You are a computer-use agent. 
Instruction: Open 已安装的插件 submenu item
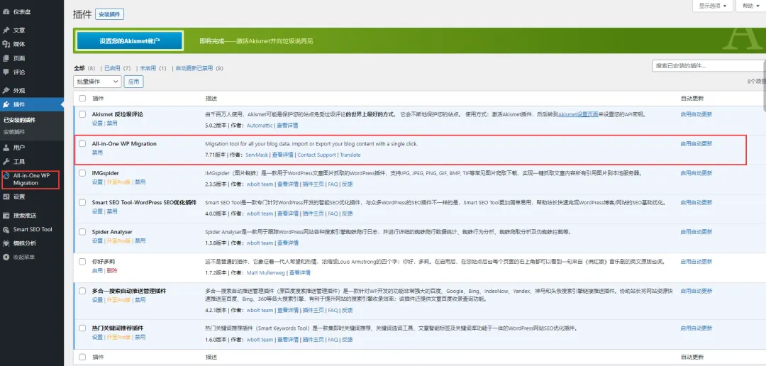click(20, 120)
